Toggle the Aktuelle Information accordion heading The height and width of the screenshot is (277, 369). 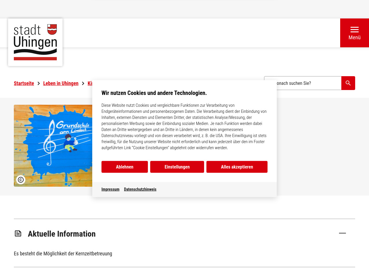(62, 234)
